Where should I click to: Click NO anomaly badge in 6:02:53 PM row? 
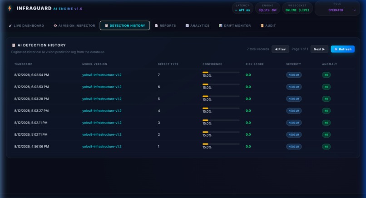click(326, 87)
